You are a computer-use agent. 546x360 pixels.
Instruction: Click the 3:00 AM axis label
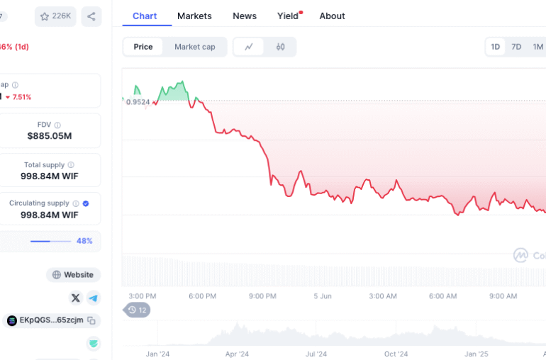(383, 296)
